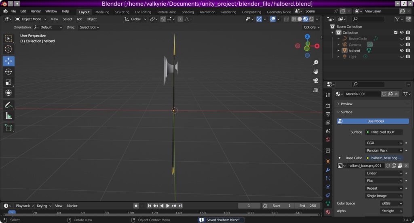Toggle render visibility of Light
414x223 pixels.
408,56
